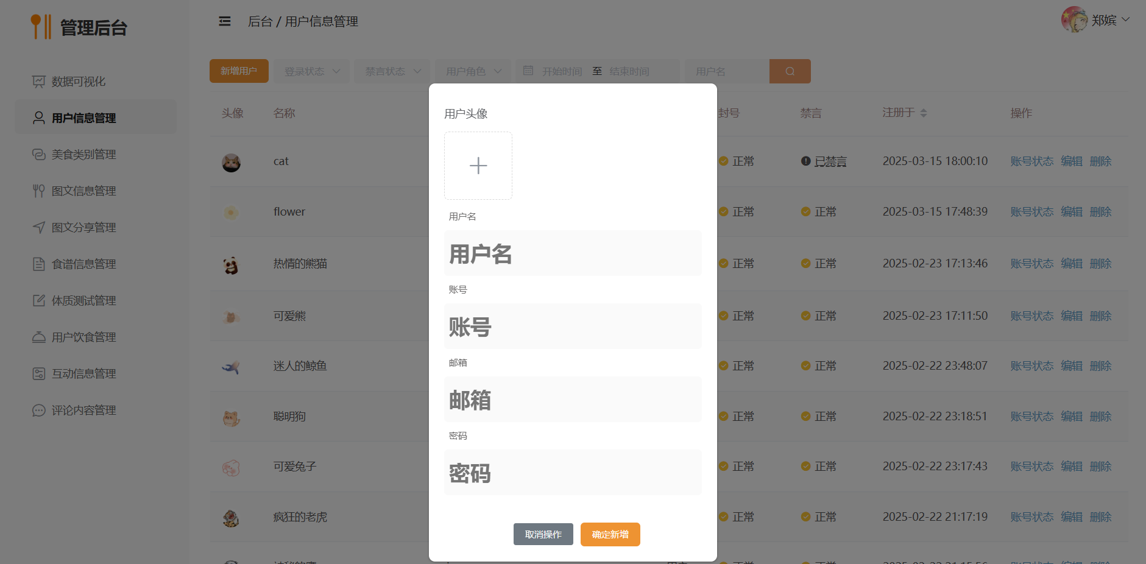This screenshot has height=564, width=1146.
Task: Click the 体质测试管理 edit icon
Action: coord(39,301)
